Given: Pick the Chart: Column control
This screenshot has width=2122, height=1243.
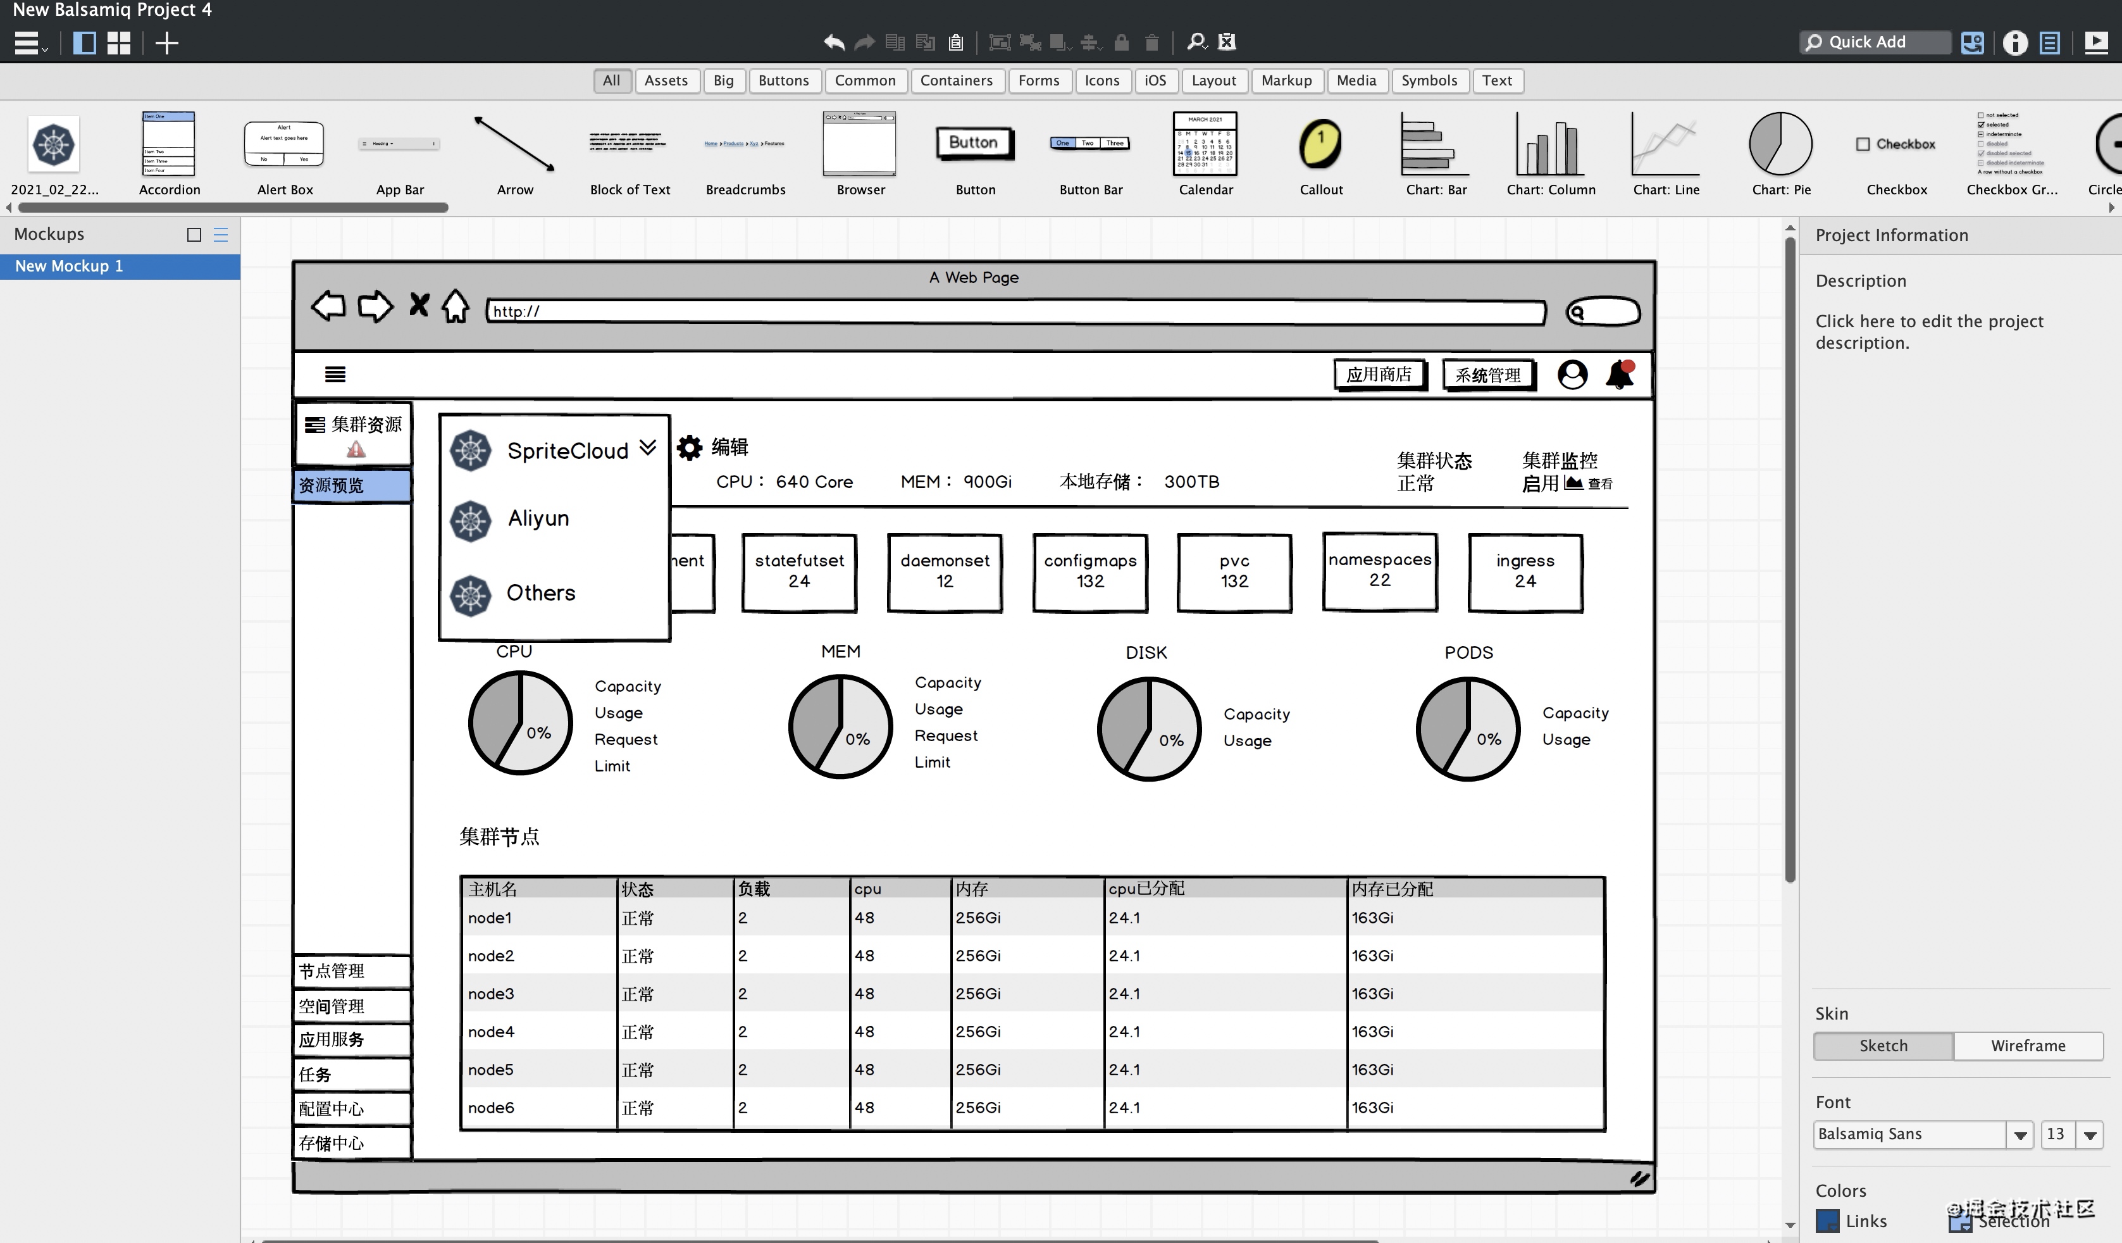Looking at the screenshot, I should pos(1550,154).
